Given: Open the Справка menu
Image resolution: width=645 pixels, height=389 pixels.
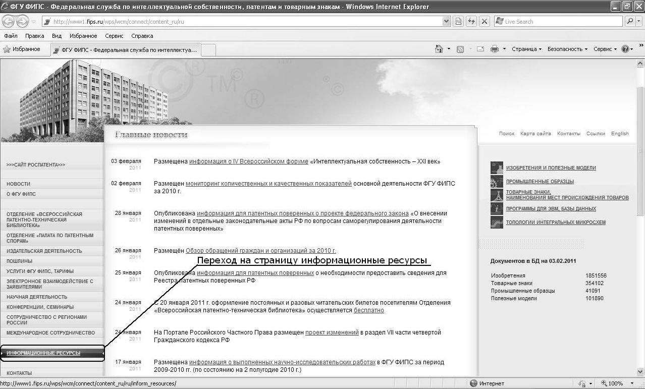Looking at the screenshot, I should tap(142, 36).
